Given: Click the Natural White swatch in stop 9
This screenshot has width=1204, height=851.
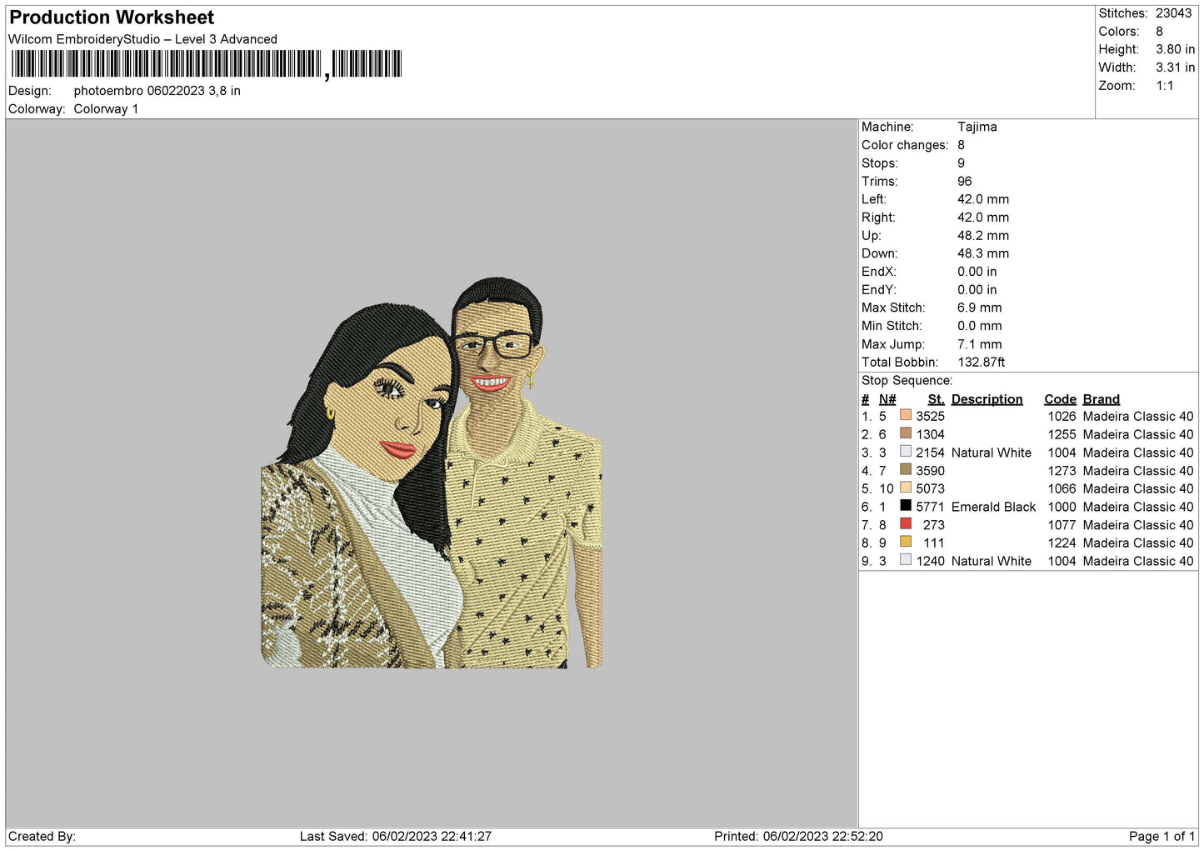Looking at the screenshot, I should click(x=906, y=560).
